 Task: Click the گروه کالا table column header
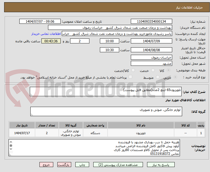(x=71, y=125)
